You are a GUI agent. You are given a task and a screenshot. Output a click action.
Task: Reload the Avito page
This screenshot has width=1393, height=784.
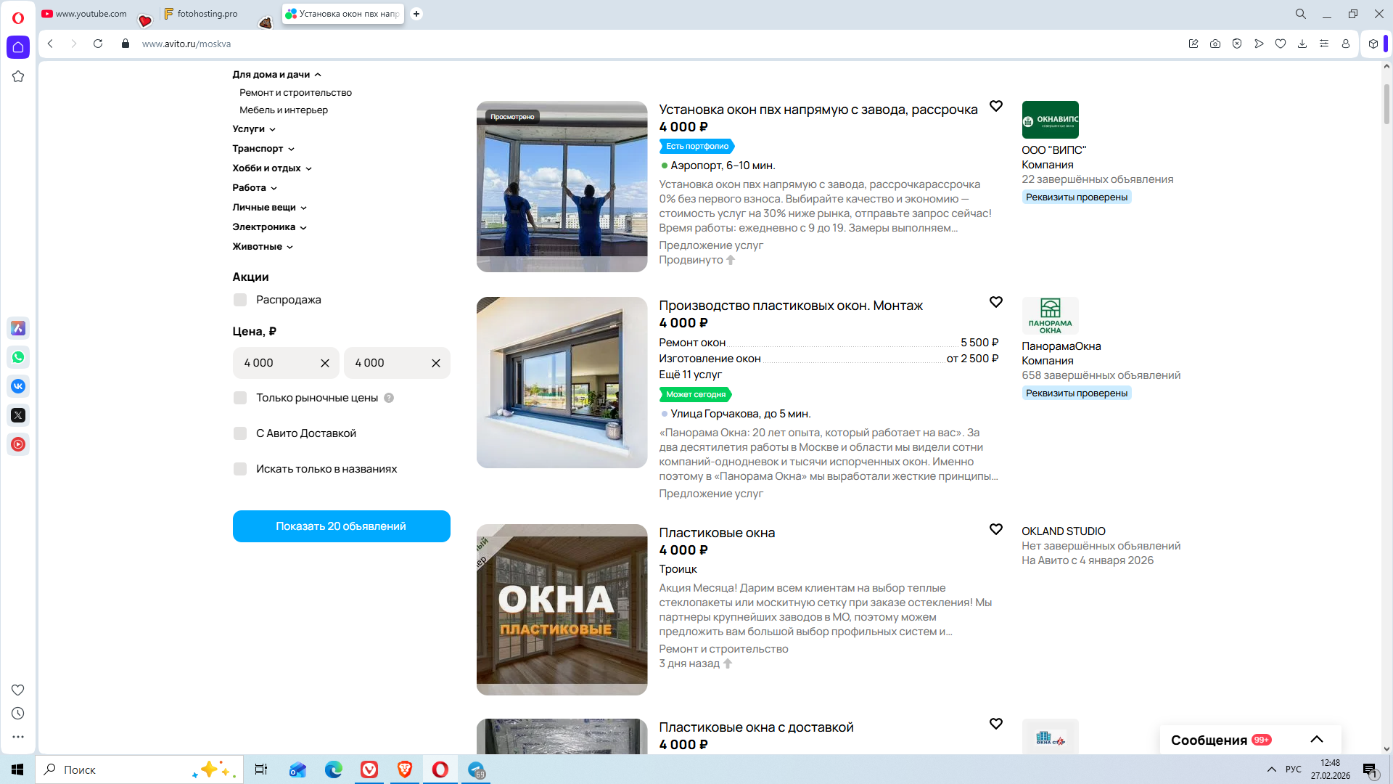tap(98, 44)
